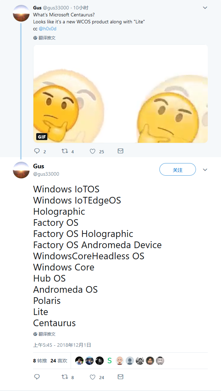The image size is (221, 391).
Task: Translate the first tweet via 翻译推文
Action: (44, 38)
